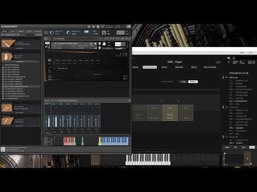257x192 pixels.
Task: Collapse the second instrument group in articulation list
Action: tap(223, 107)
